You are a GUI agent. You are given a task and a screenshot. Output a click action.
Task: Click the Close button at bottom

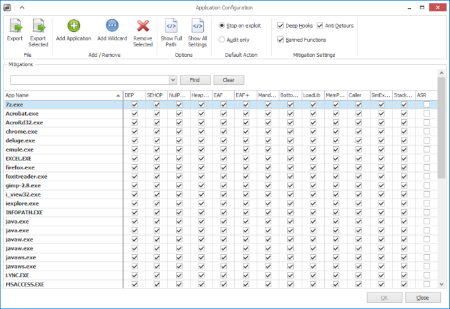tap(422, 298)
